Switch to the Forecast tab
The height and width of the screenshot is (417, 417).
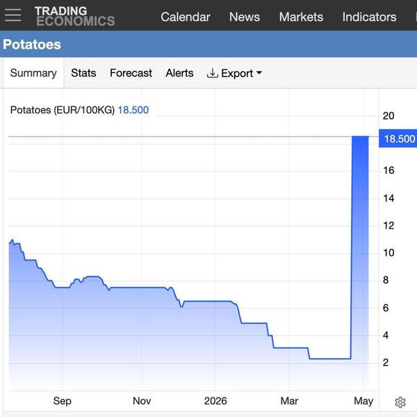coord(131,73)
